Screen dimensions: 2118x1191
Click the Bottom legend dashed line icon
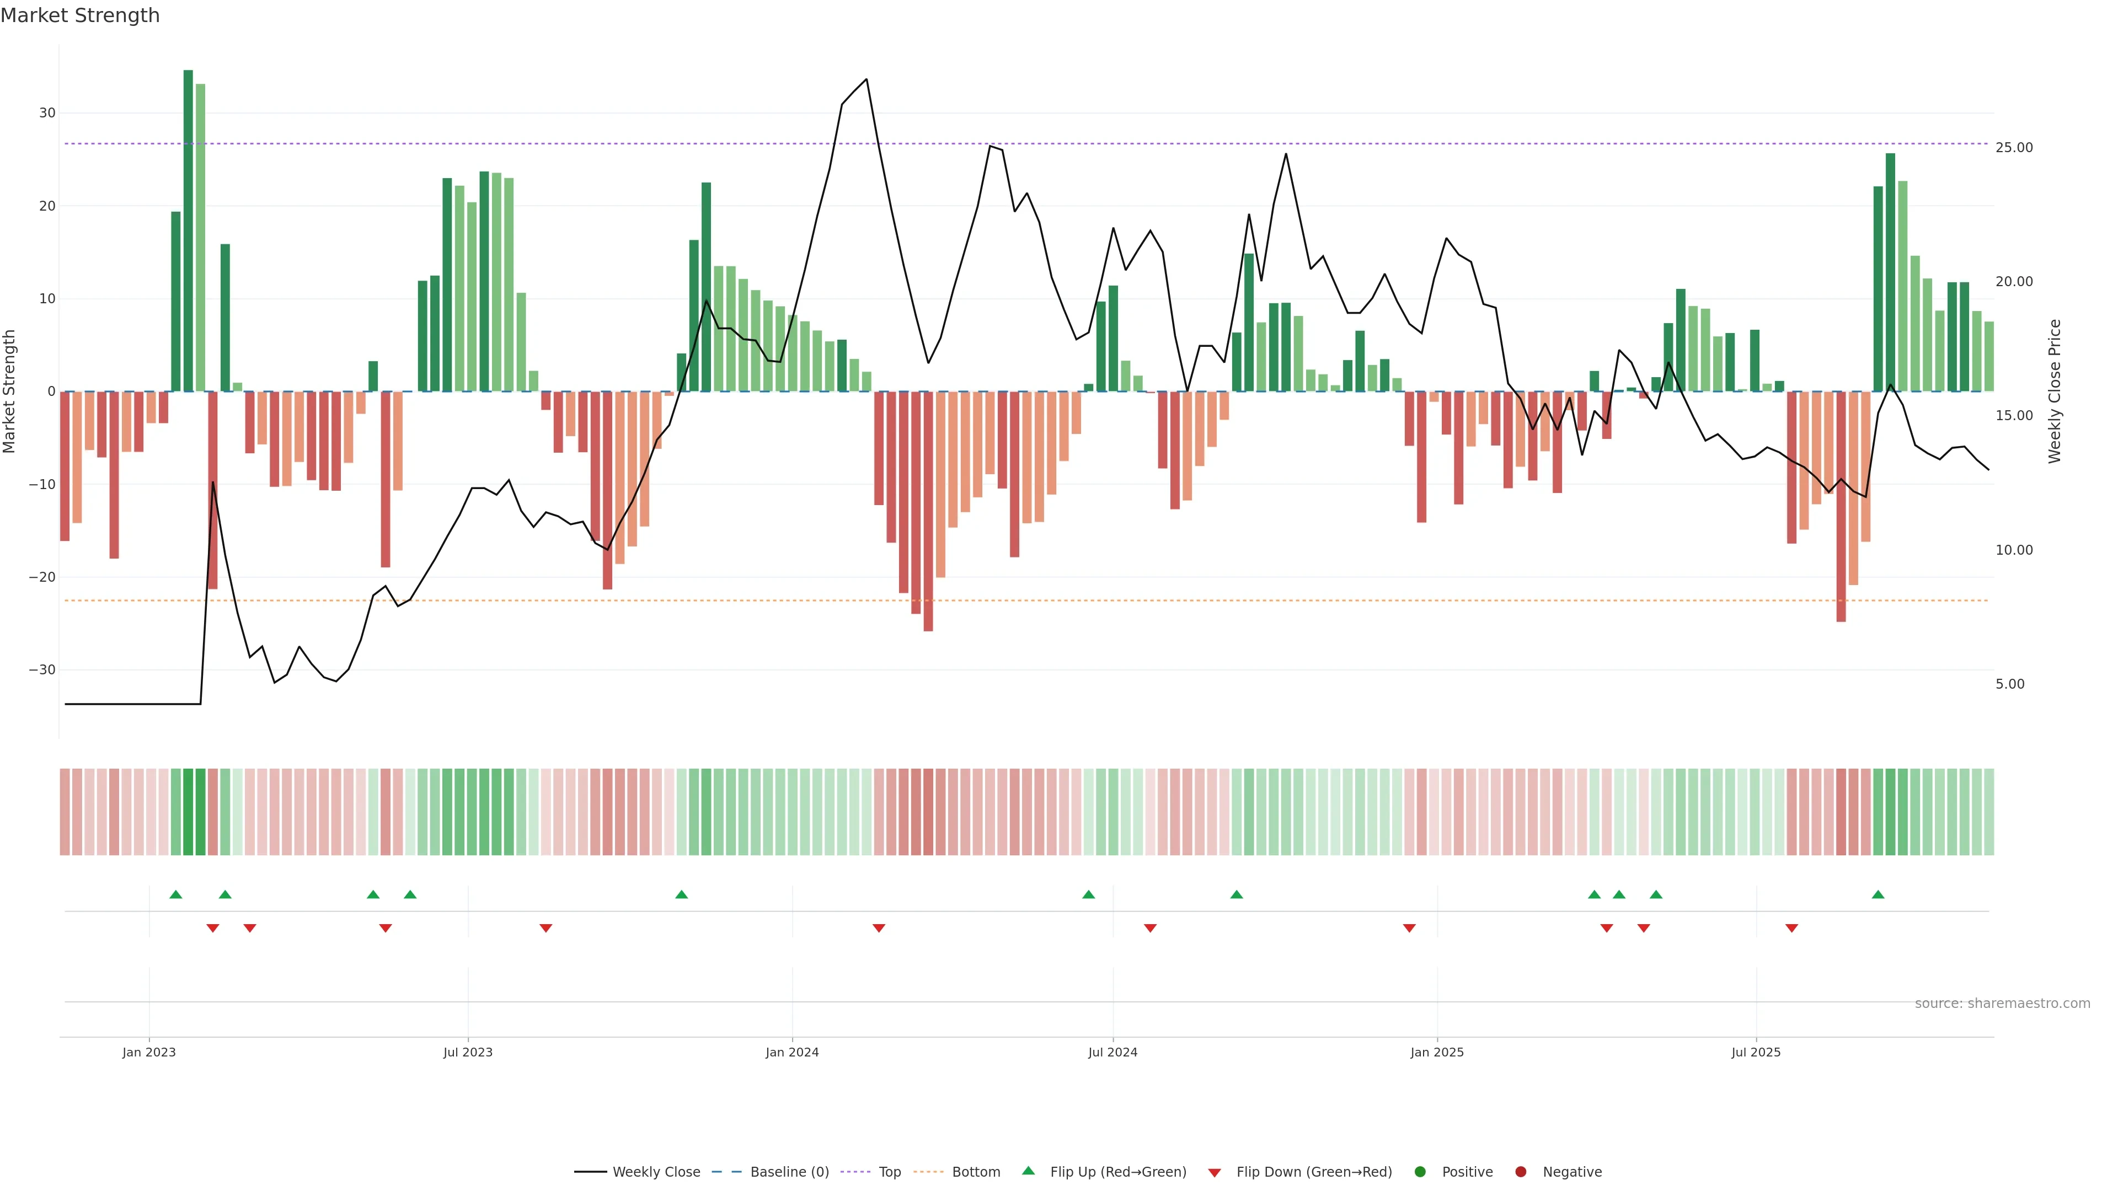click(x=928, y=1172)
